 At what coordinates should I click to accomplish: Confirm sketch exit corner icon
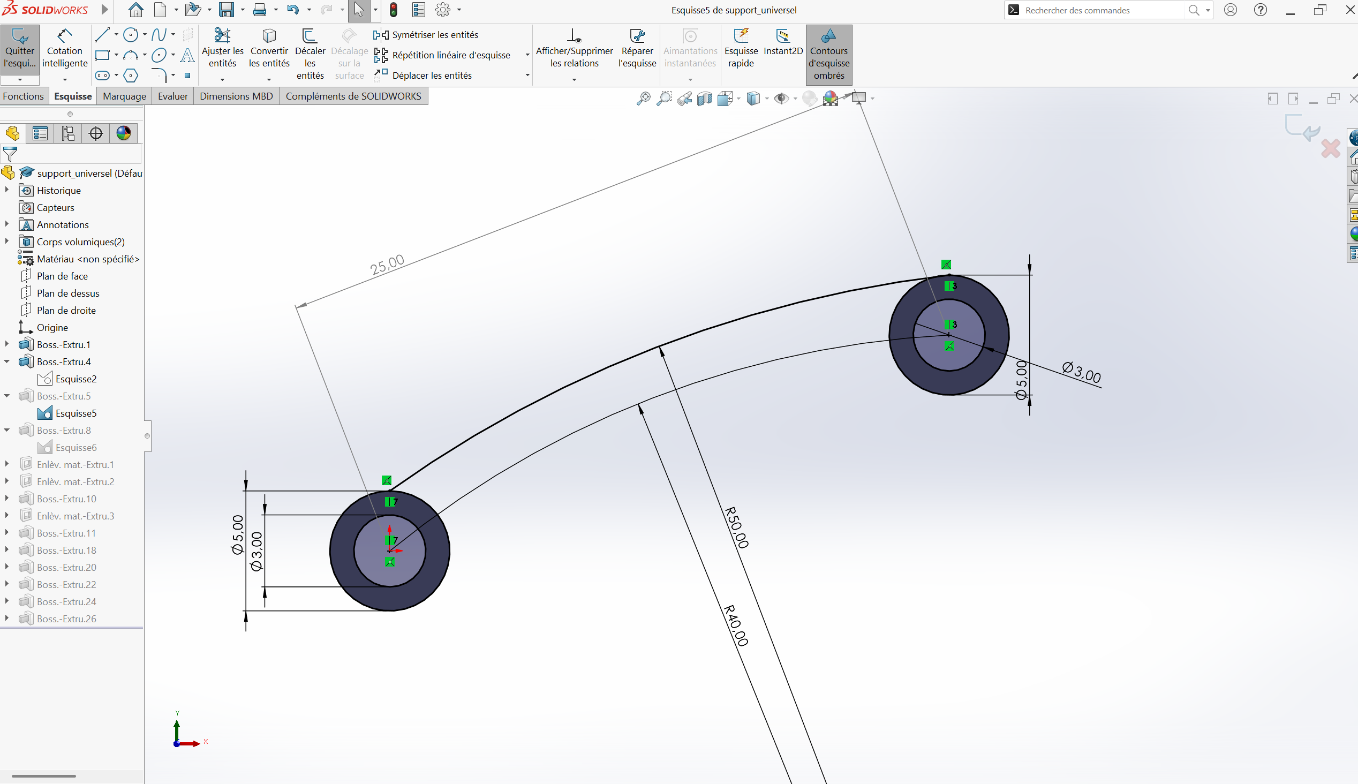pyautogui.click(x=1302, y=126)
